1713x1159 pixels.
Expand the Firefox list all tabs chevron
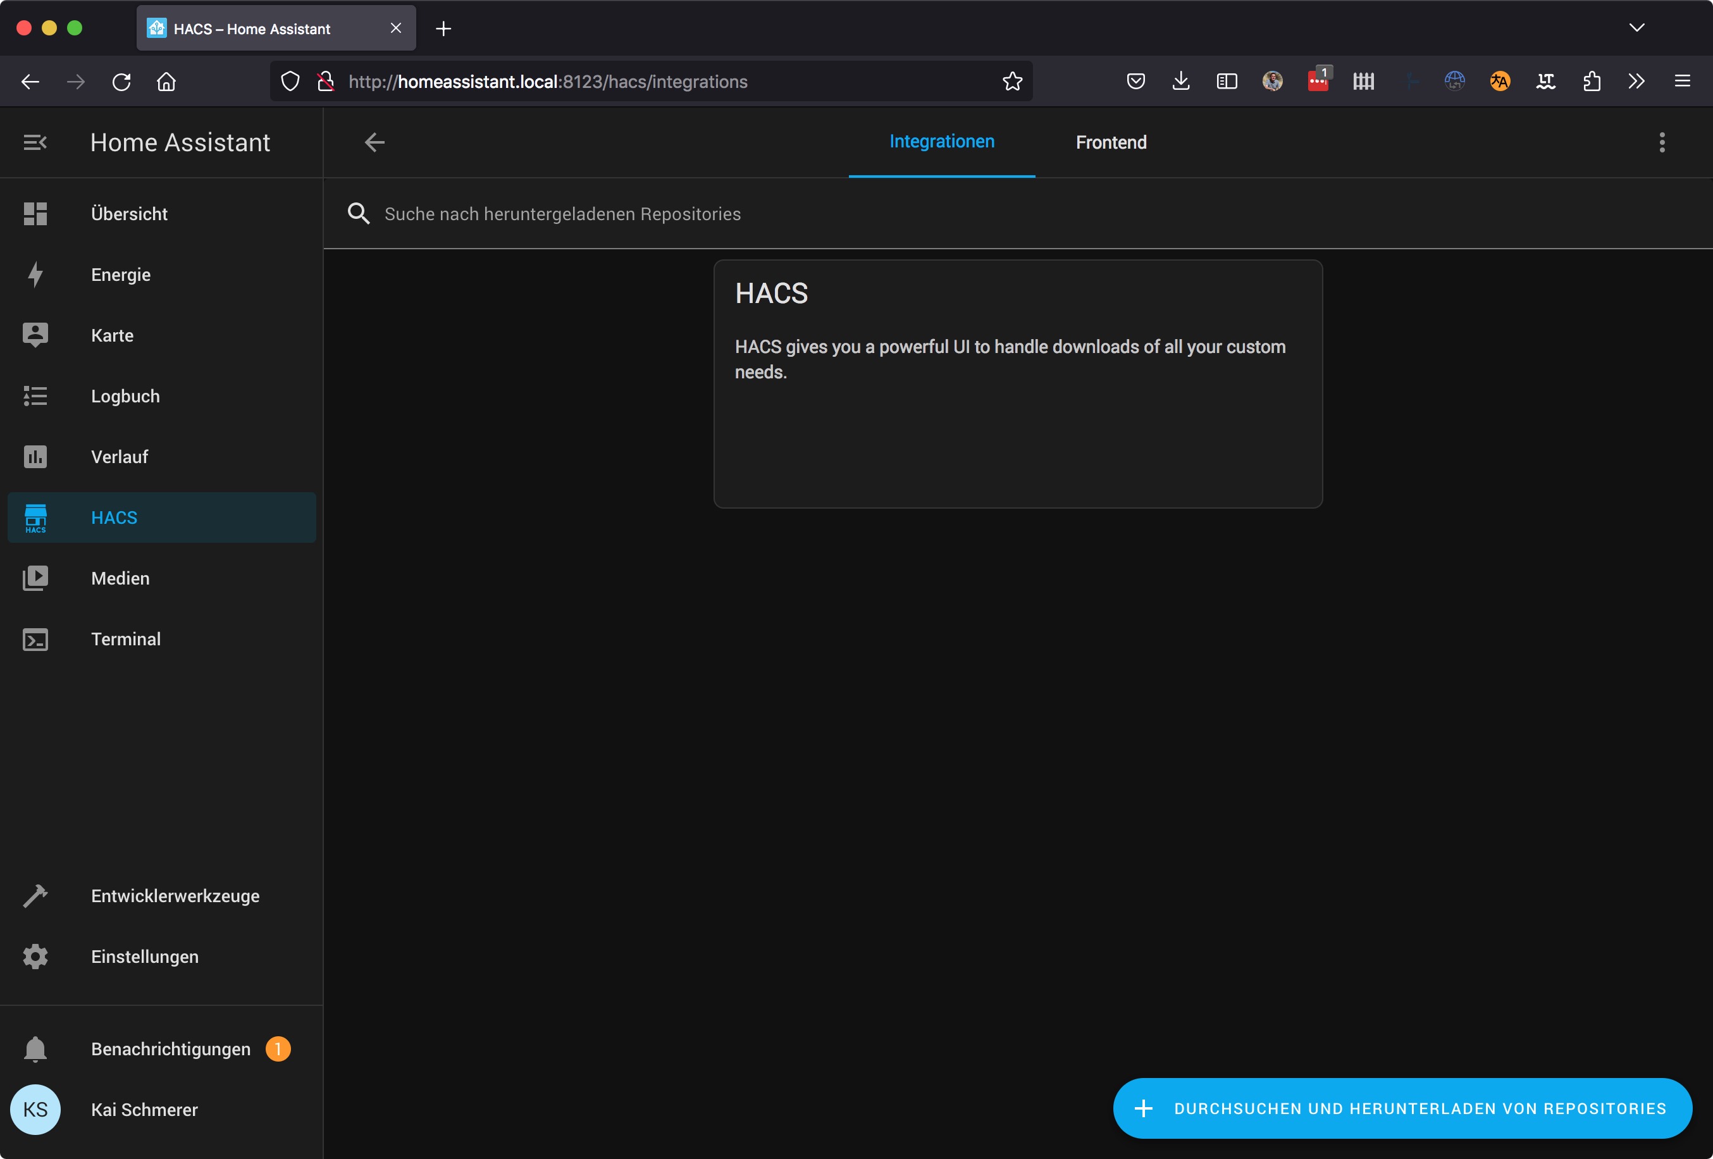(x=1636, y=28)
